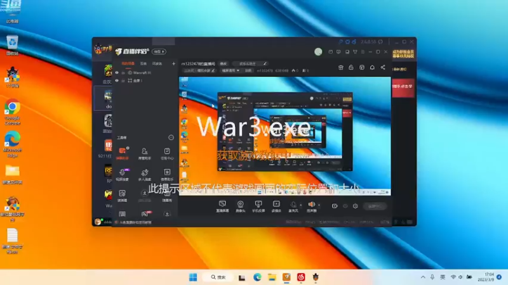Click the 修改 button next to room title
The height and width of the screenshot is (285, 508).
tap(224, 64)
